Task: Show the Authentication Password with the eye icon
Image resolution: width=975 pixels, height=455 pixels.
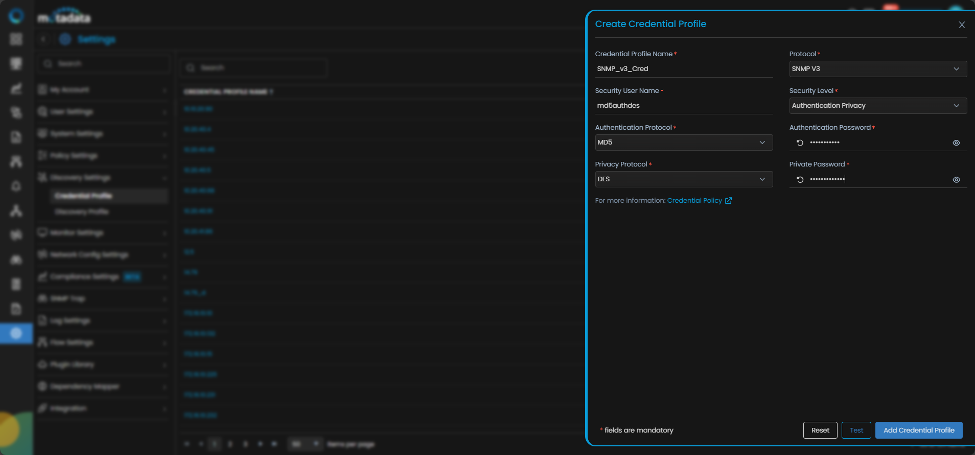Action: 956,142
